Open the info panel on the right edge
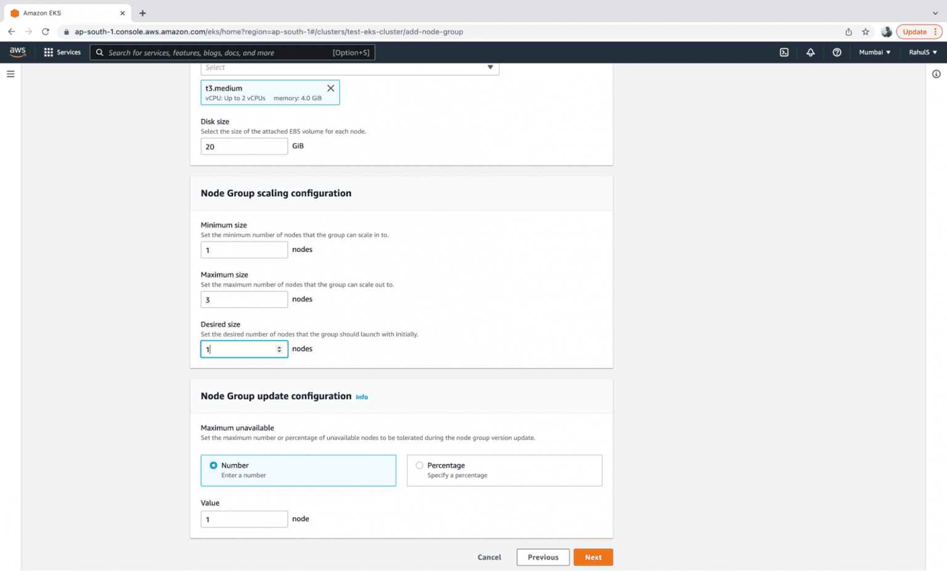The width and height of the screenshot is (947, 571). click(x=937, y=73)
